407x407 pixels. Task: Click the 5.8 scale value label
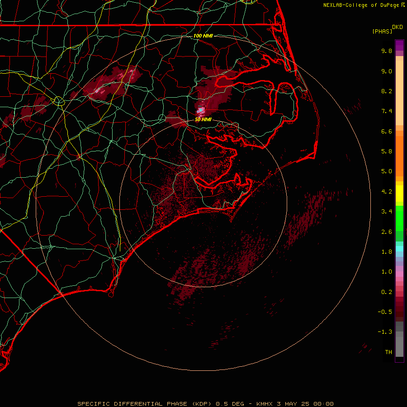(387, 151)
